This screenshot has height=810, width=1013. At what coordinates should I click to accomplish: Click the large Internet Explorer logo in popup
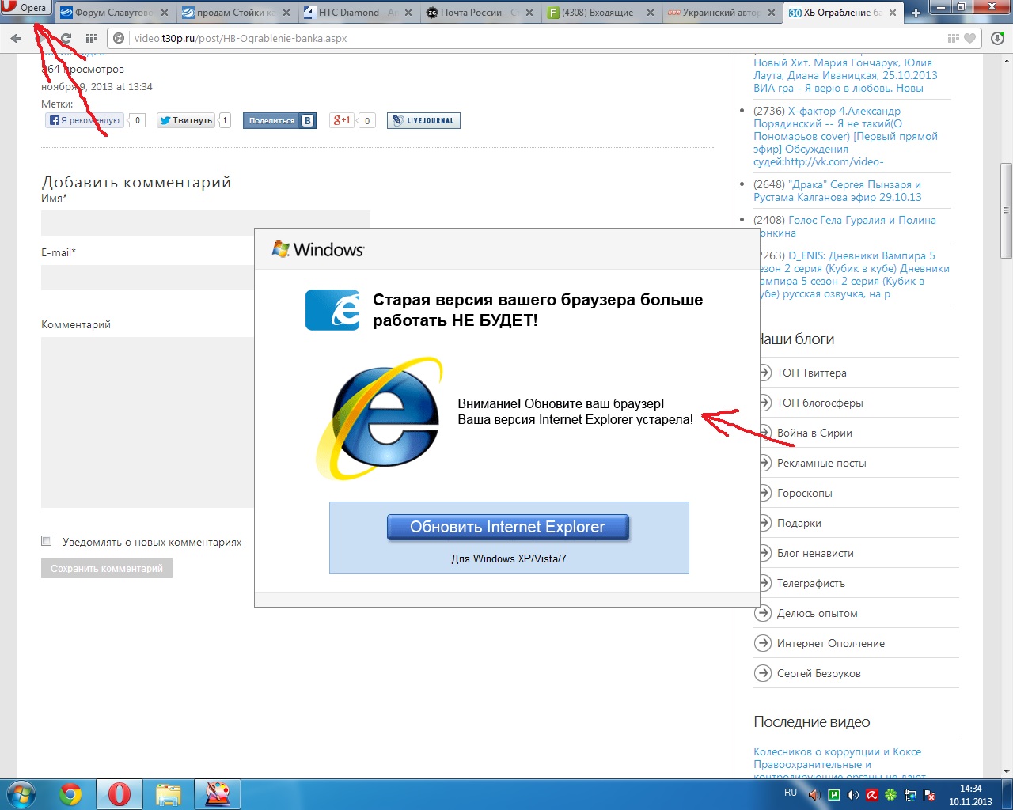pos(380,418)
